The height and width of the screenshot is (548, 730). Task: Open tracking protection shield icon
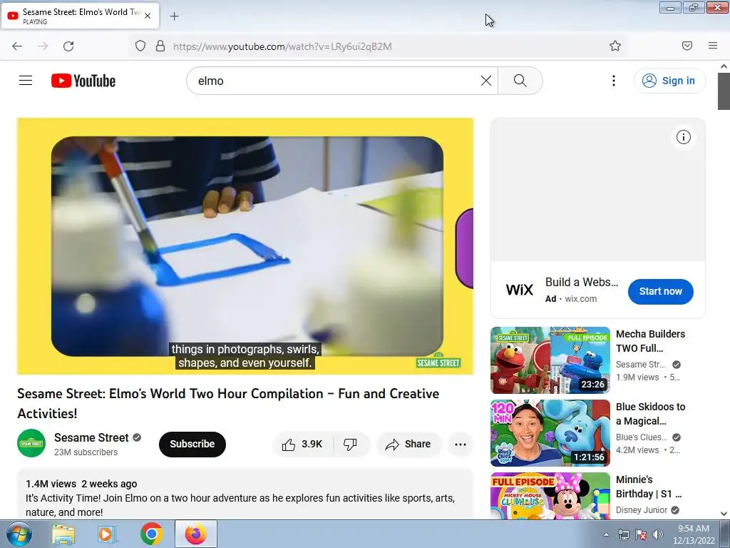pyautogui.click(x=140, y=46)
